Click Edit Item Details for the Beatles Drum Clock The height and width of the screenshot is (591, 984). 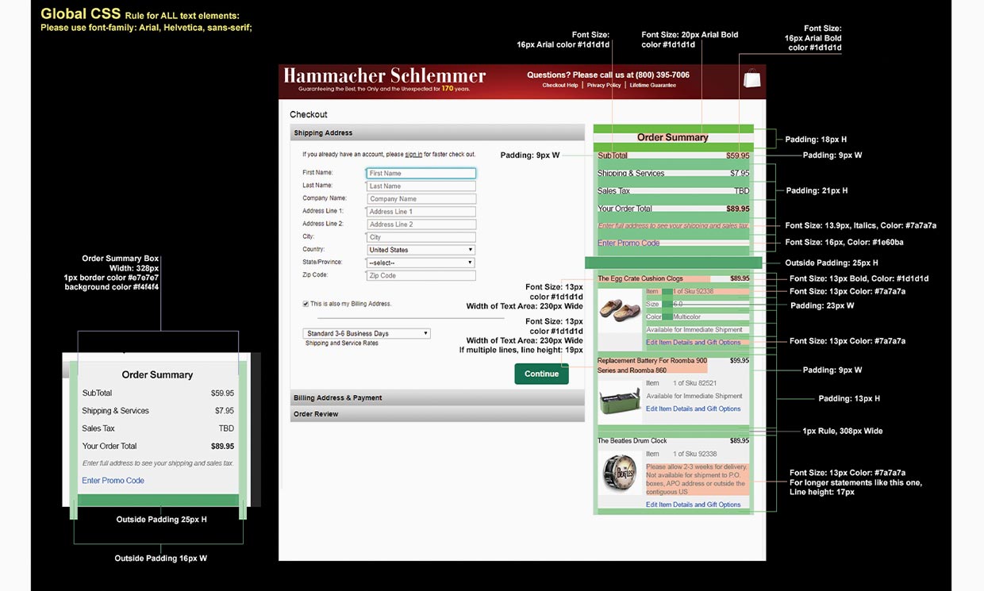[693, 505]
